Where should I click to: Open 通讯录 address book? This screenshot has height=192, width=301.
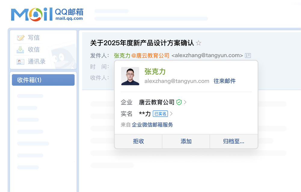[x=37, y=62]
